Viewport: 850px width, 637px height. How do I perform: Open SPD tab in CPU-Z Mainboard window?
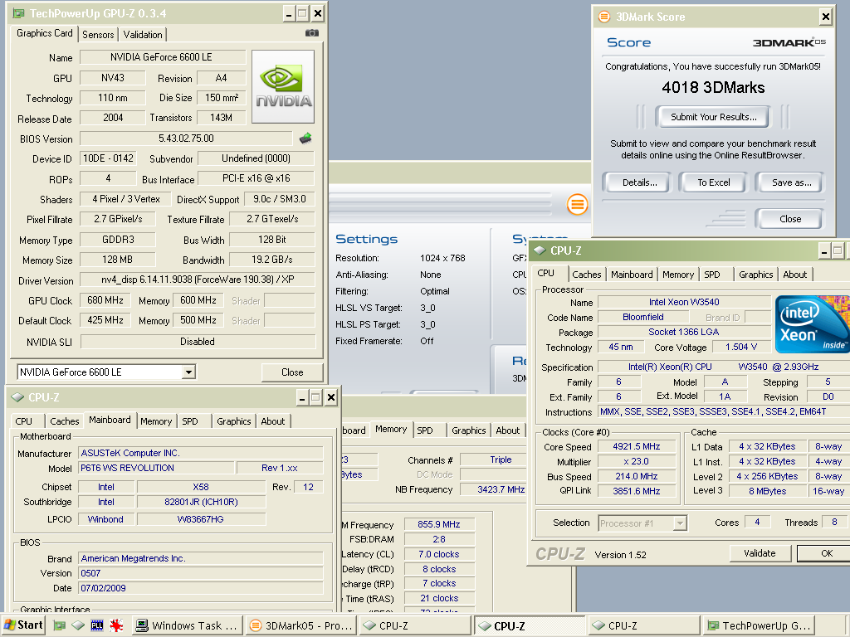pyautogui.click(x=190, y=421)
